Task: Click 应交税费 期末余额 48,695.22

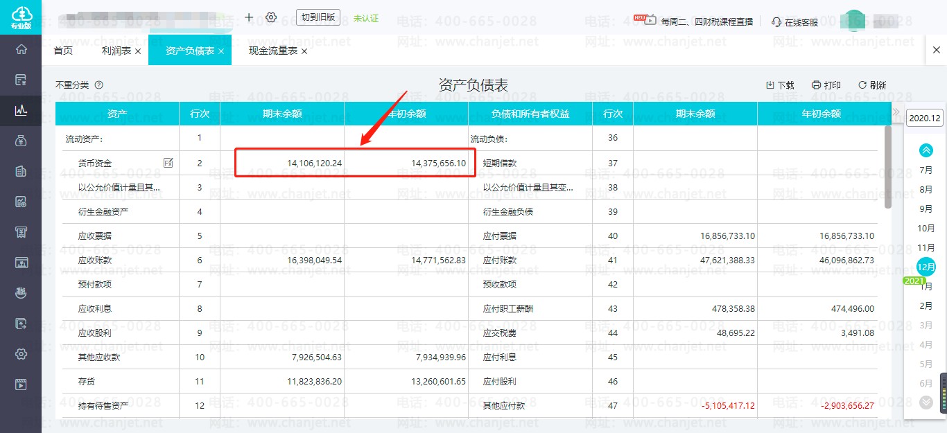Action: point(736,333)
